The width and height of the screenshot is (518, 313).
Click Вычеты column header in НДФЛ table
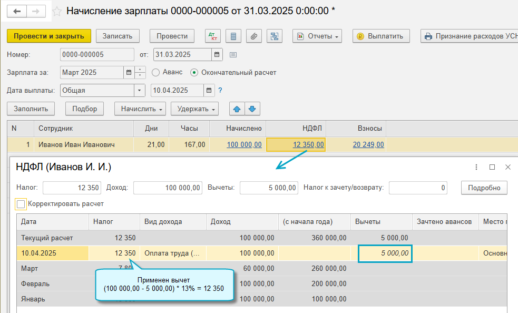[381, 222]
